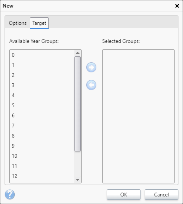The image size is (183, 204).
Task: Switch to the Options tab
Action: click(18, 23)
